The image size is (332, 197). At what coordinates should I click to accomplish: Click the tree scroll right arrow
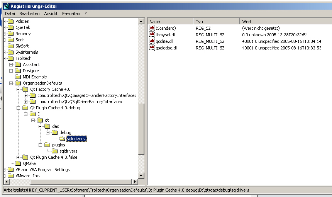[x=135, y=182]
